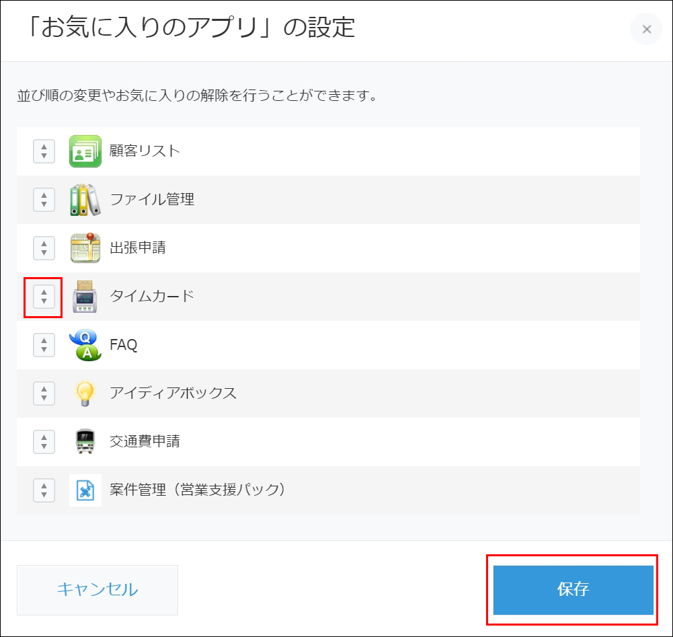The image size is (673, 637).
Task: Click the reorder arrows beside 顧客リスト
Action: click(x=43, y=151)
